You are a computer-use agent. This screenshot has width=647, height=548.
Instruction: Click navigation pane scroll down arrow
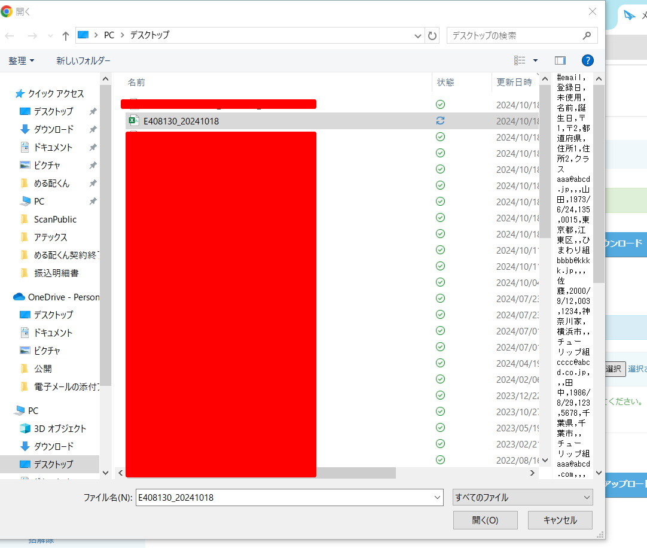105,473
